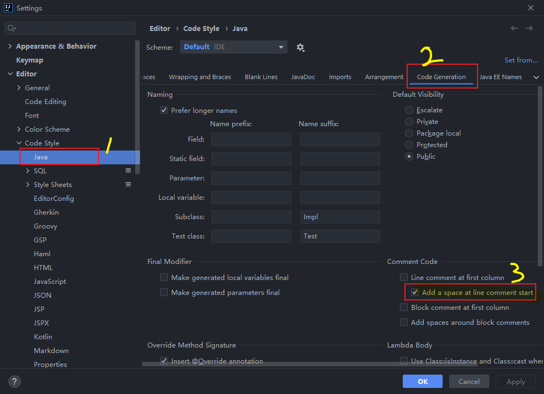Click the Field name prefix input
Screen dimensions: 544x394
(251, 139)
